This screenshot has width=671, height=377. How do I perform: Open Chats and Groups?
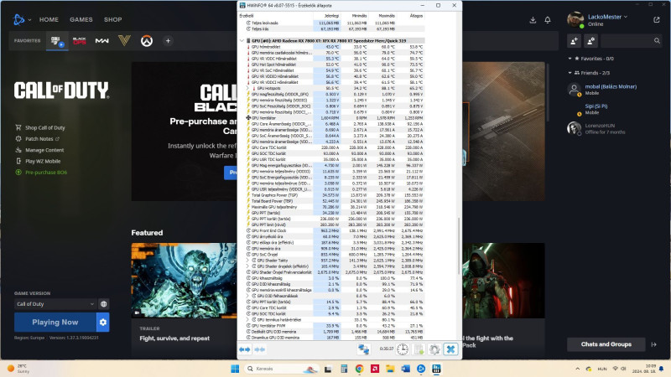point(606,344)
